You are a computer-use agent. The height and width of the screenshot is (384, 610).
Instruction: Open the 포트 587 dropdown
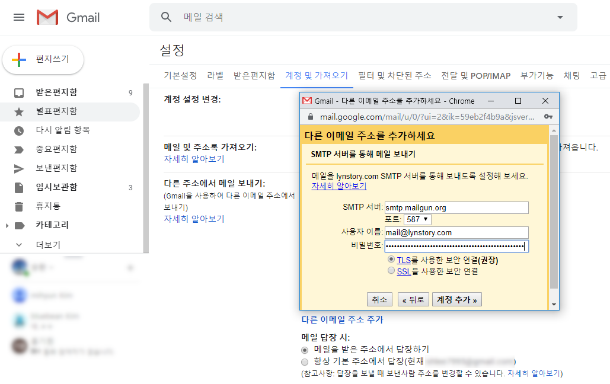pos(417,219)
